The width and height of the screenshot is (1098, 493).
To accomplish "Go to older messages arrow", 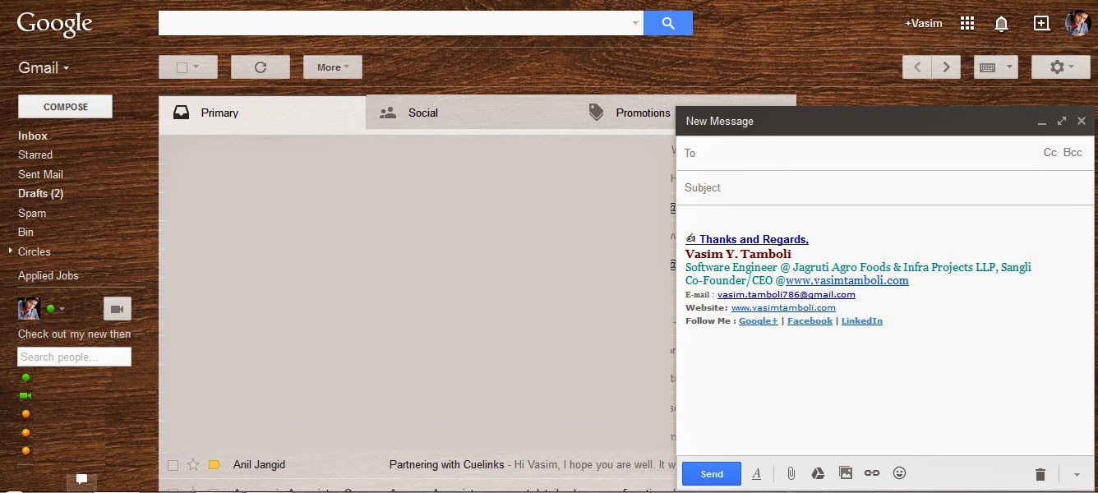I will (x=946, y=67).
